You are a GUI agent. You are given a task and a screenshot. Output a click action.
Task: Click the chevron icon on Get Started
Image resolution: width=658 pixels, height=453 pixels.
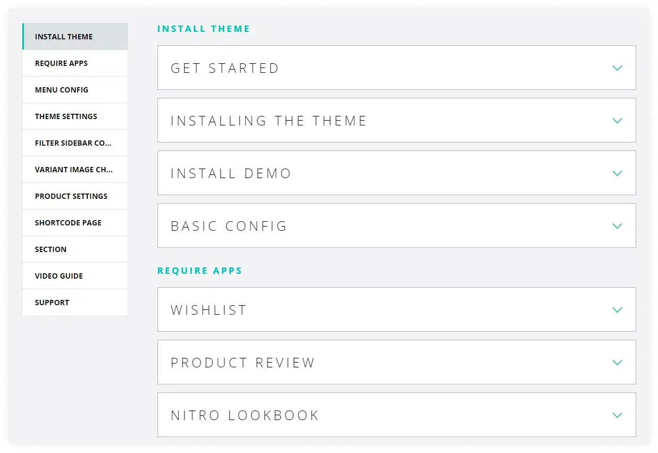[x=617, y=68]
